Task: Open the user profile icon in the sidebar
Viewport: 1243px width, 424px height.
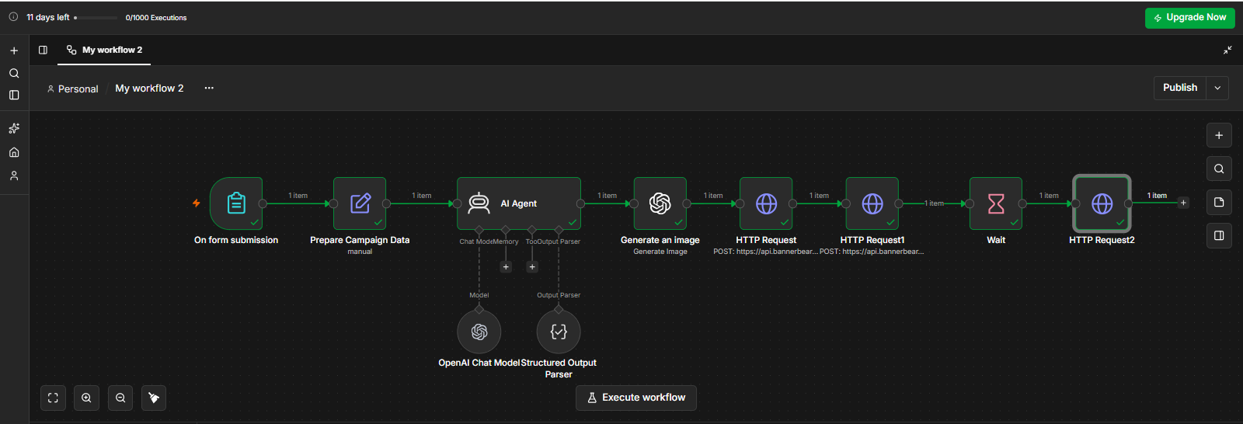Action: tap(14, 176)
